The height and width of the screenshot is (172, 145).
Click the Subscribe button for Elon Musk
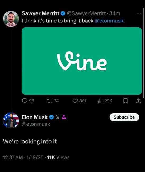pyautogui.click(x=124, y=117)
